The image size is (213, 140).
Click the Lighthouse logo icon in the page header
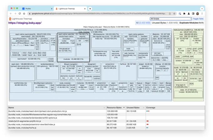(10, 19)
